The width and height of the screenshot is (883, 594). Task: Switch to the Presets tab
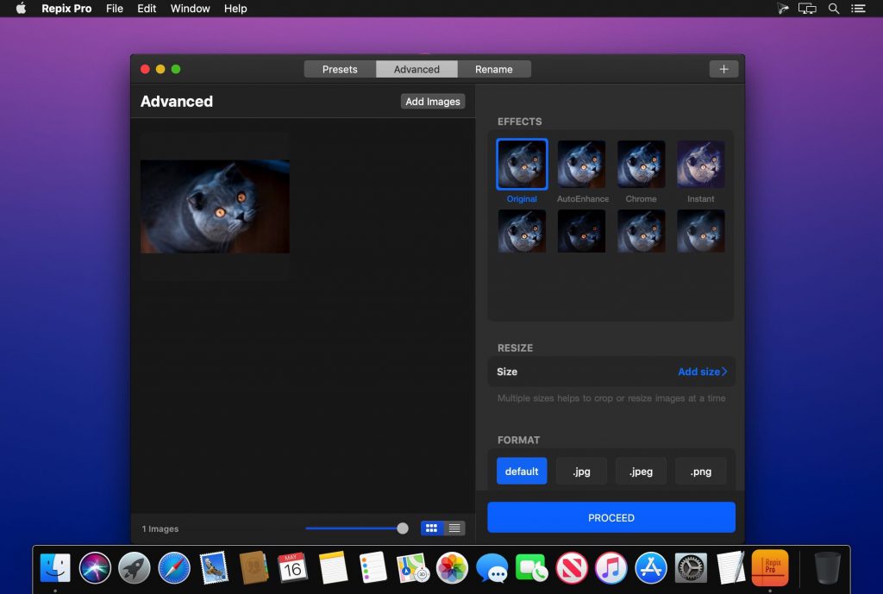coord(340,69)
